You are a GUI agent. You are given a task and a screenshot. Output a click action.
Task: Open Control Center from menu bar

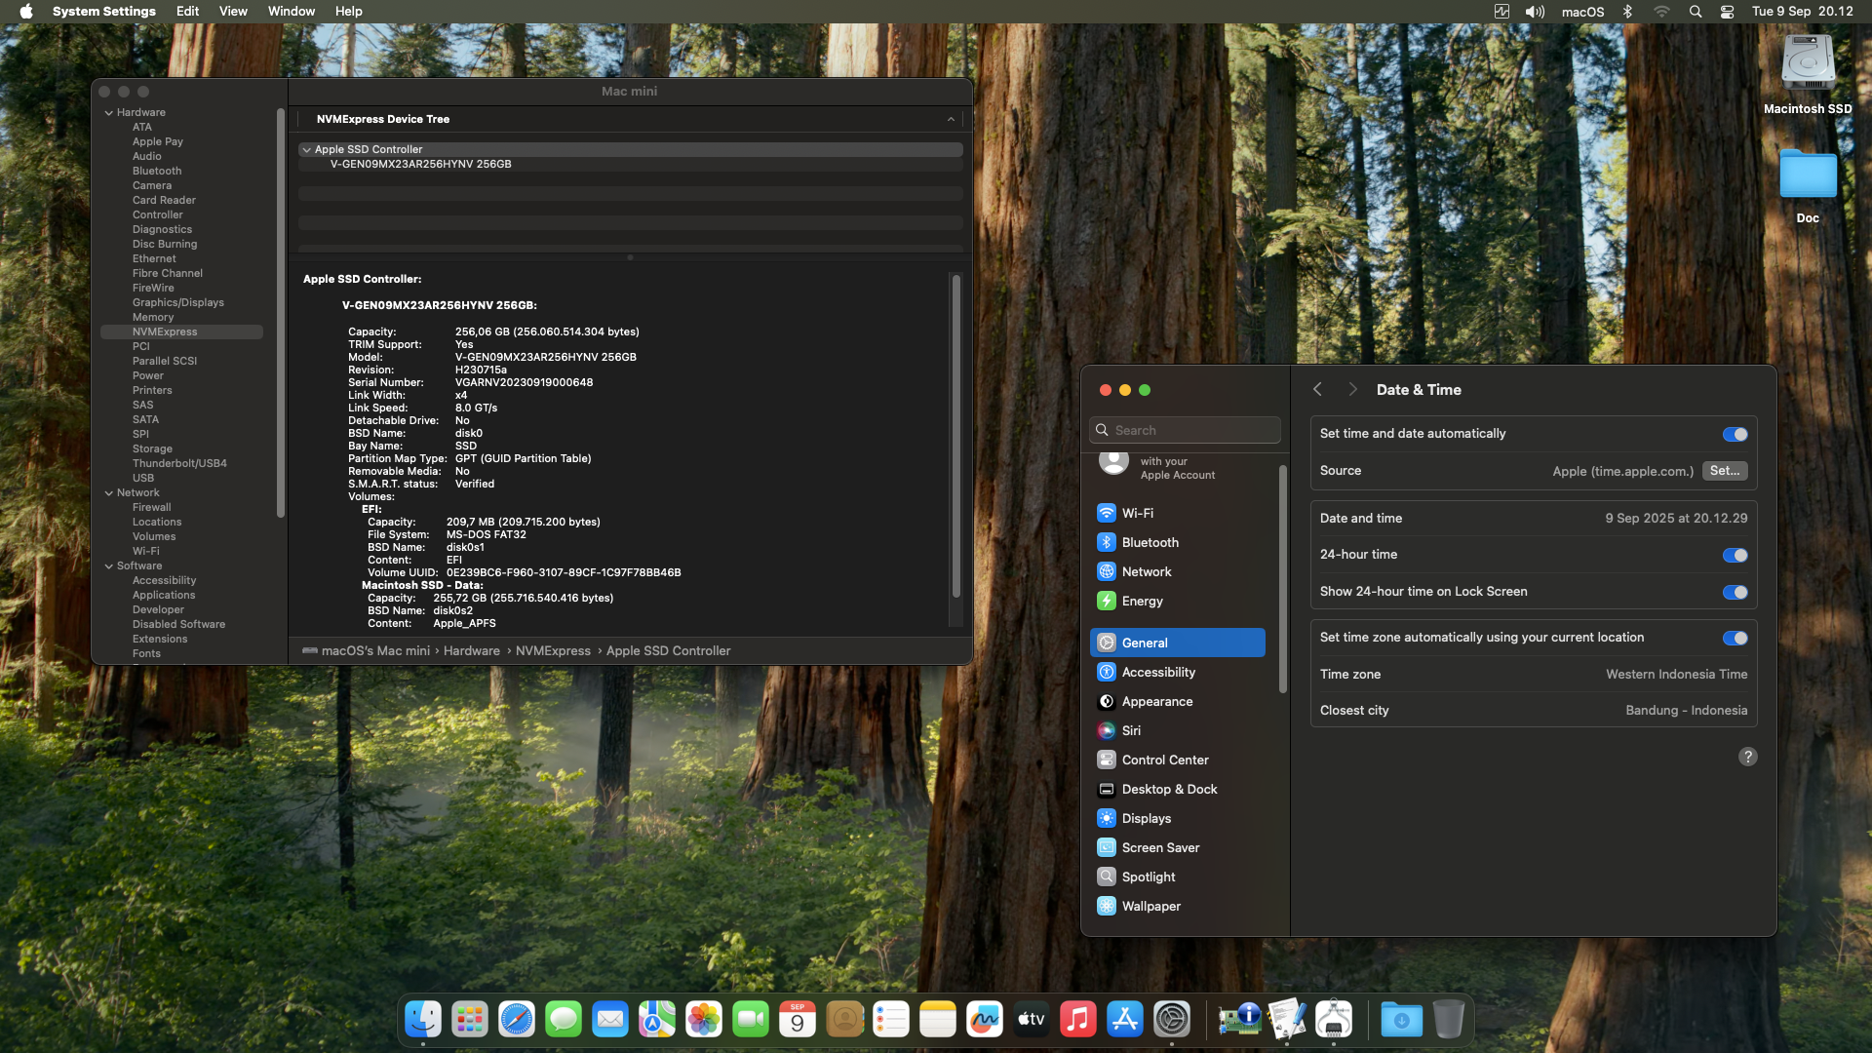pyautogui.click(x=1727, y=12)
